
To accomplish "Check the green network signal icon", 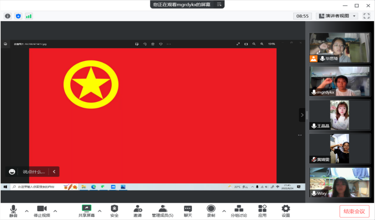I will [x=29, y=16].
